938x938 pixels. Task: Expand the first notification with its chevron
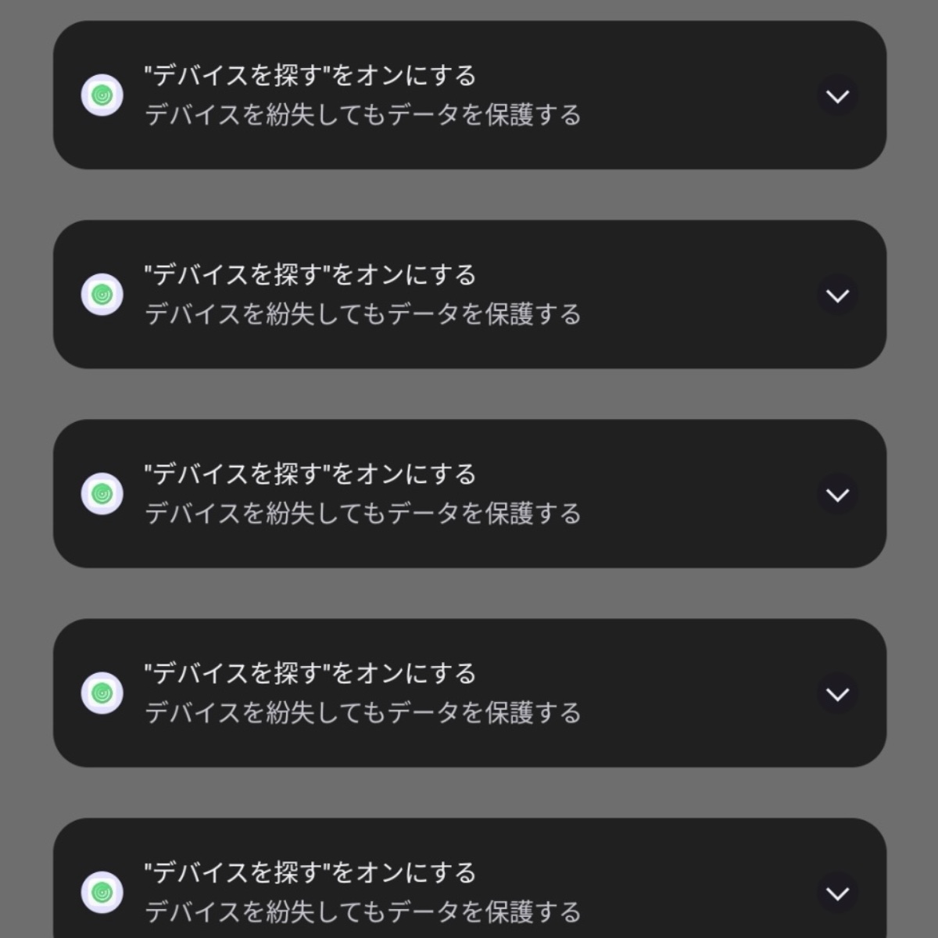(837, 96)
